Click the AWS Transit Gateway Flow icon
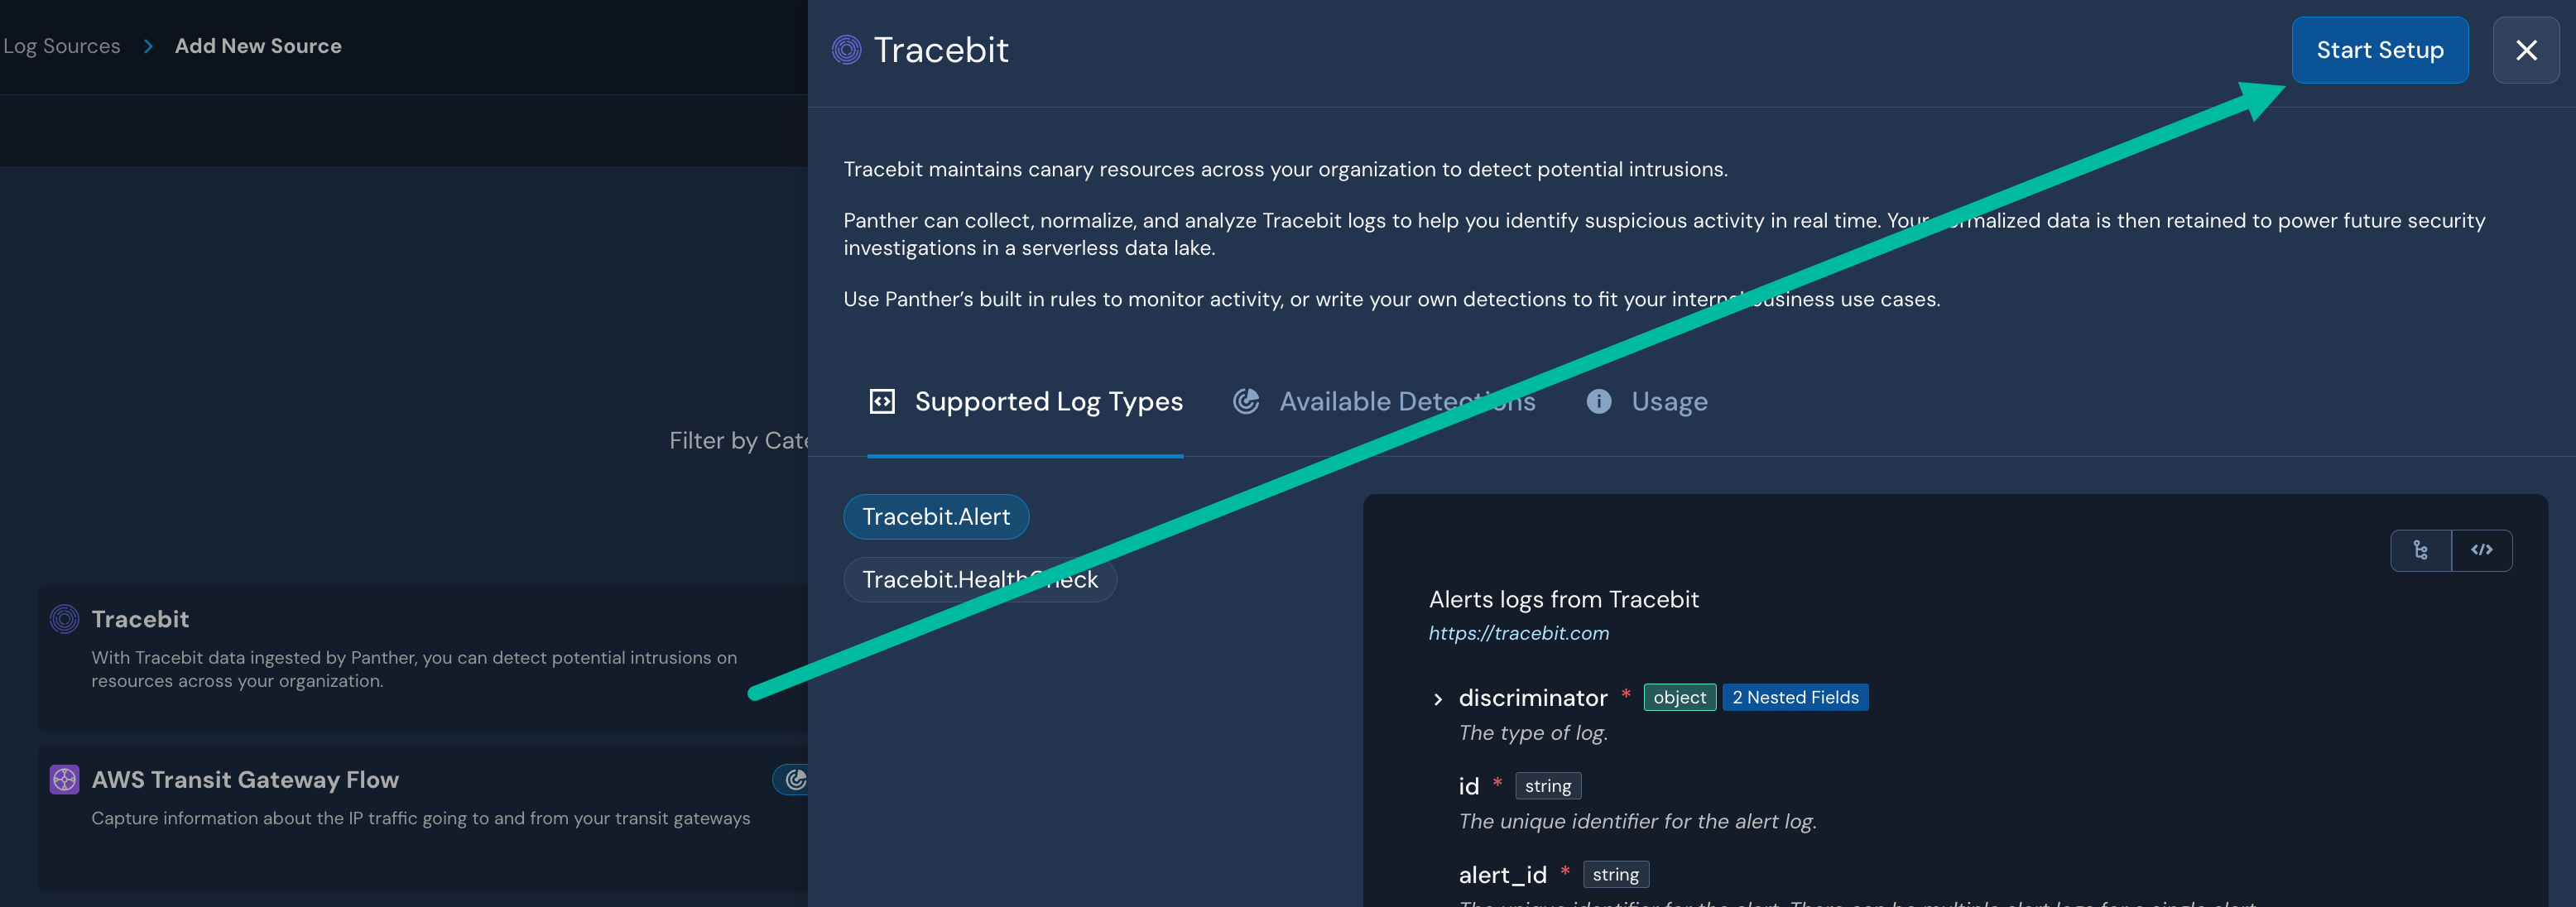Image resolution: width=2576 pixels, height=907 pixels. point(63,779)
